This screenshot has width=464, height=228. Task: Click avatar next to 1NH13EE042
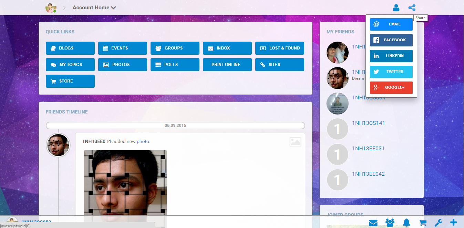(x=338, y=180)
